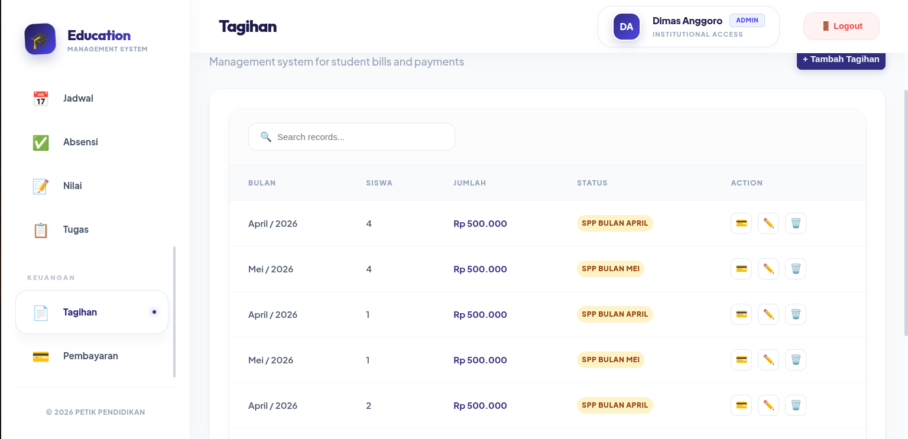908x439 pixels.
Task: Click the clipboard icon beside Tugas
Action: (x=40, y=230)
